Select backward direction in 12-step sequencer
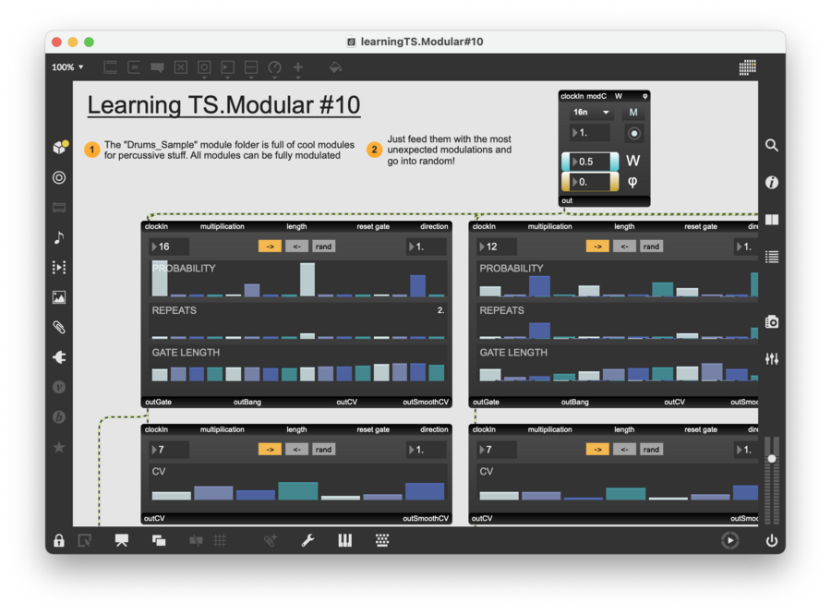Screen dimensions: 831x614 [x=624, y=247]
